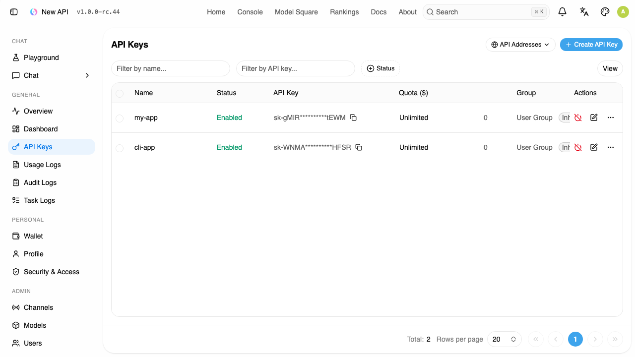Open Dashboard in the sidebar
635x357 pixels.
pyautogui.click(x=52, y=129)
